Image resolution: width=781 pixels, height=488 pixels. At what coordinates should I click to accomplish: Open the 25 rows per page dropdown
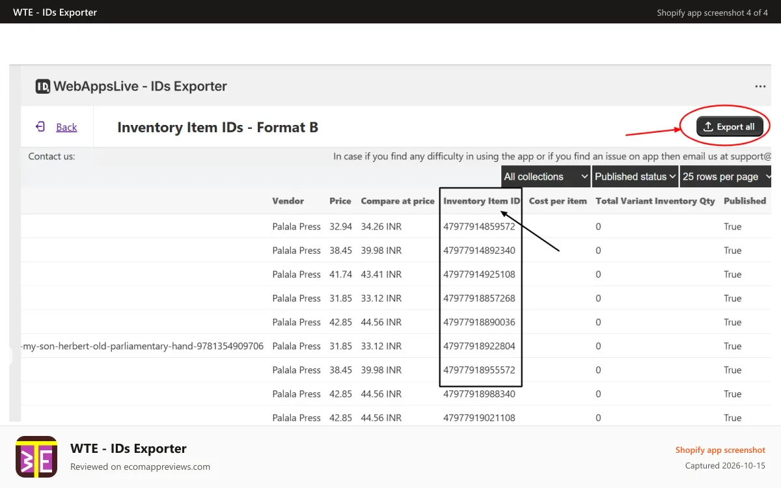pos(726,176)
